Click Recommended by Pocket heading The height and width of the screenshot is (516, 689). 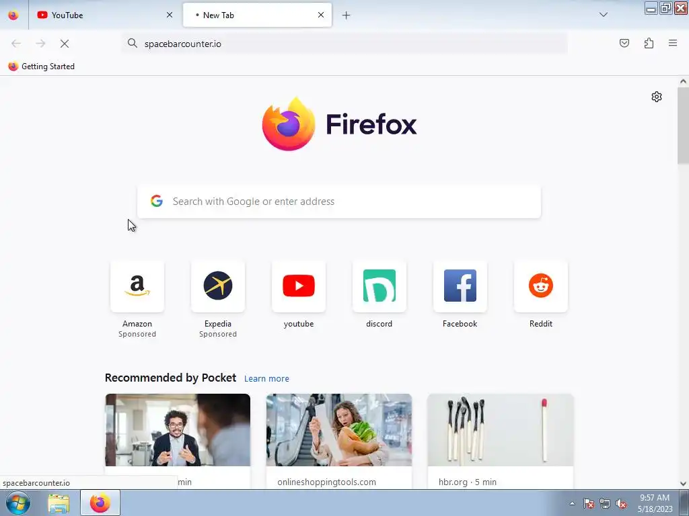click(170, 378)
